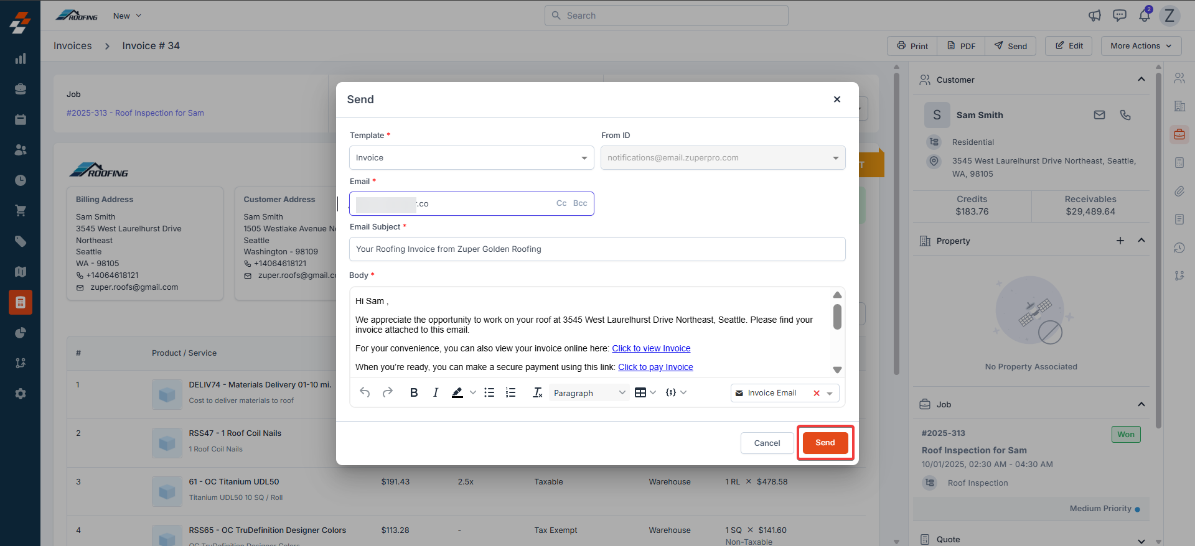
Task: Open the From ID dropdown
Action: (x=723, y=158)
